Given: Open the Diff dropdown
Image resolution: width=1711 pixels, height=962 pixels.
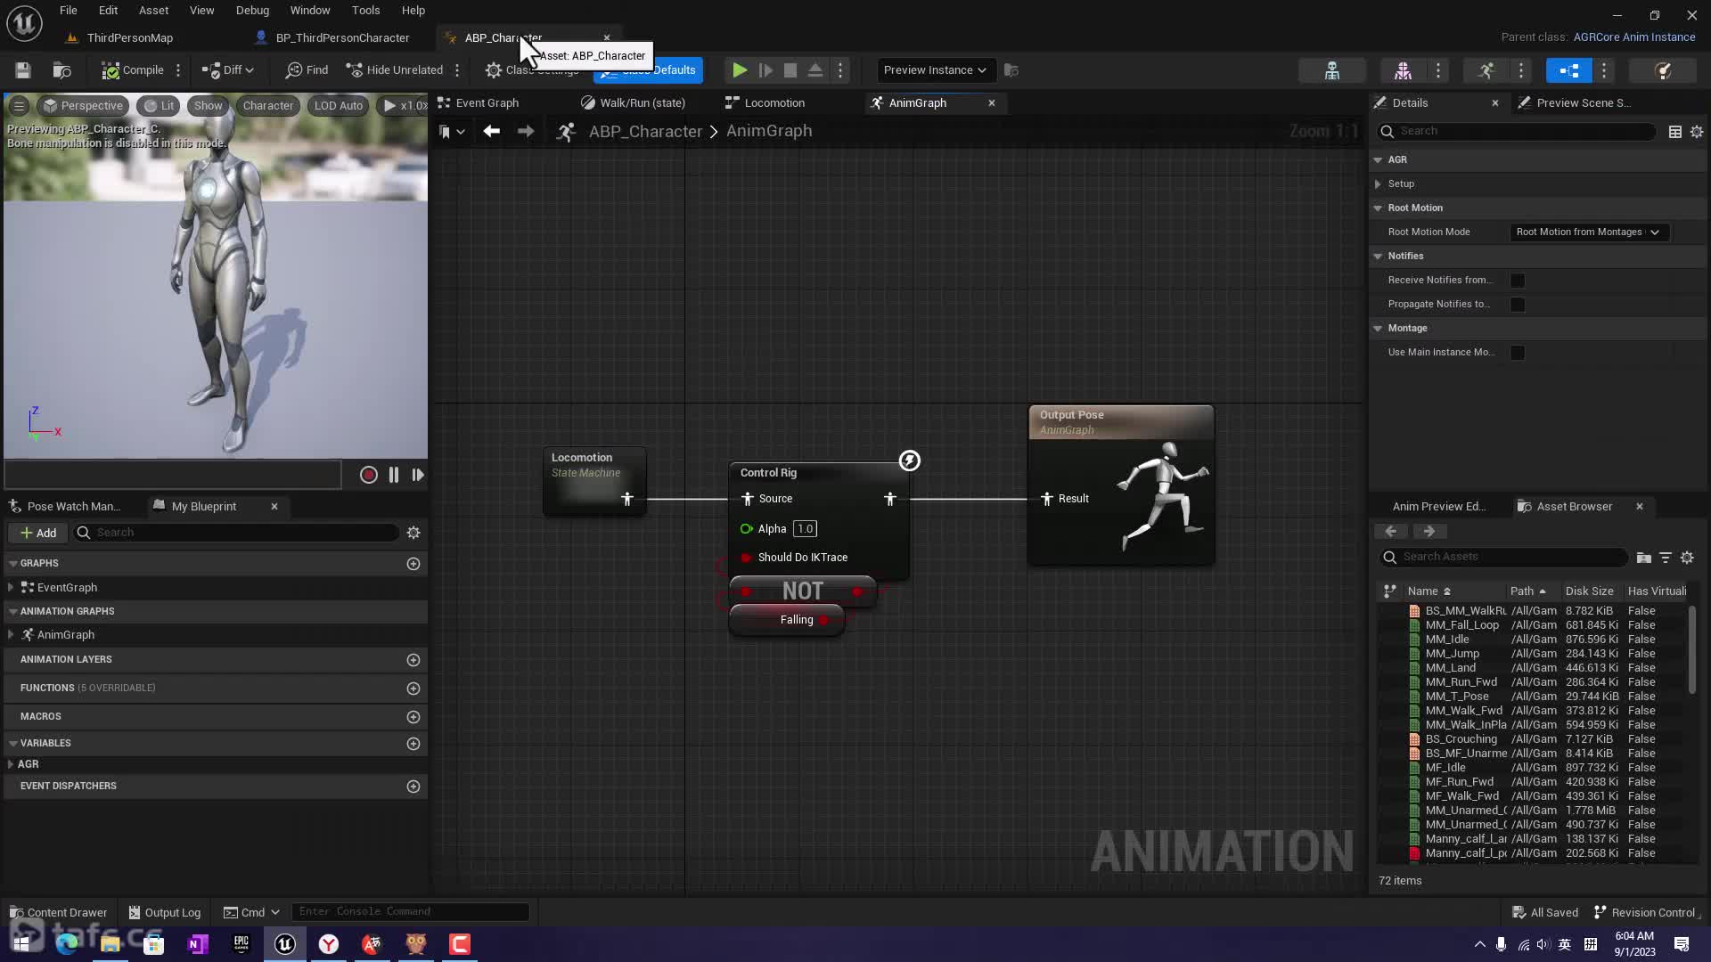Looking at the screenshot, I should click(x=227, y=70).
